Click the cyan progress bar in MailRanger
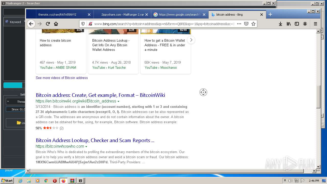Viewport: 327px width, 184px height. pyautogui.click(x=13, y=85)
